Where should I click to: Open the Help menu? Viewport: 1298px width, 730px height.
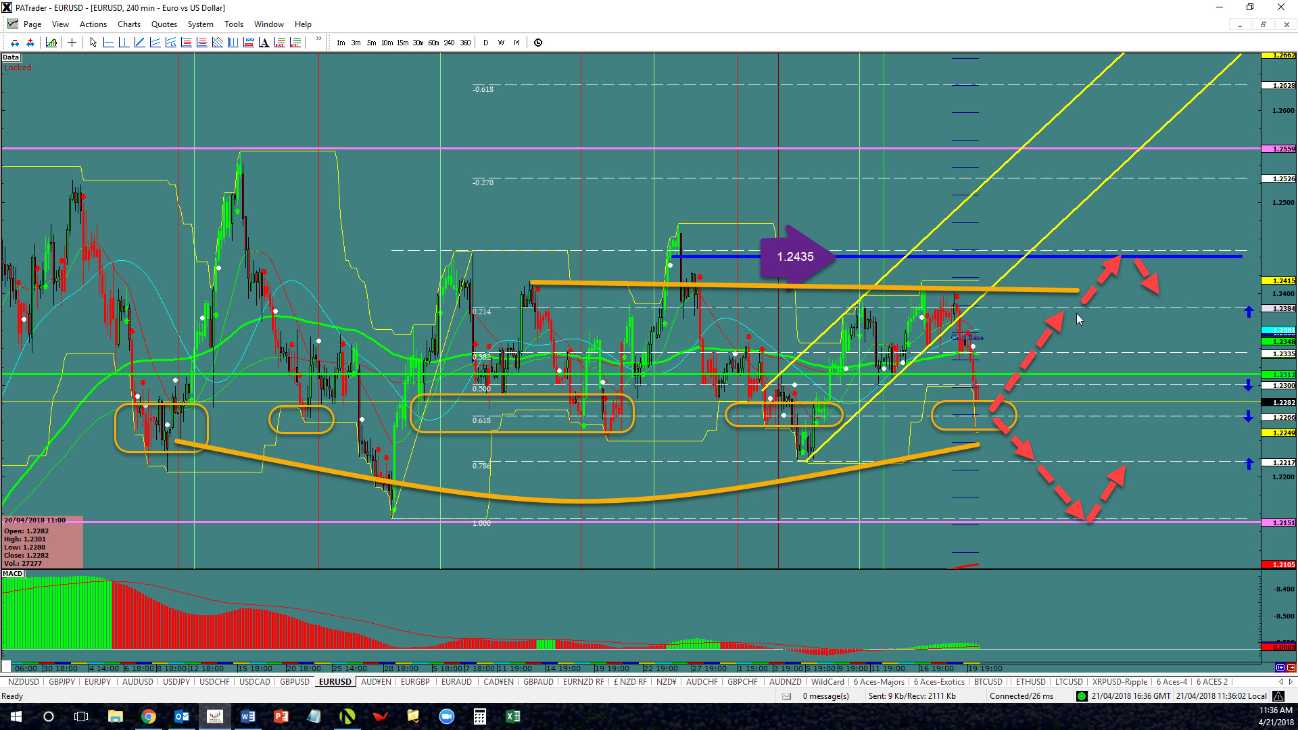pos(303,24)
